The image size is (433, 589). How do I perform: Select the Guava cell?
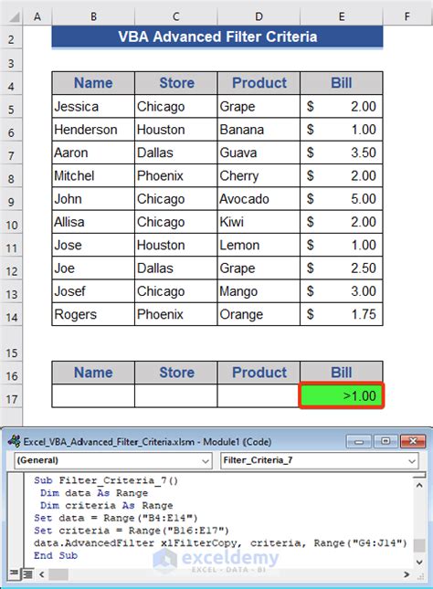pyautogui.click(x=259, y=153)
